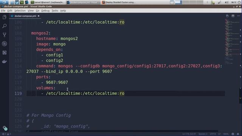The image size is (242, 136).
Task: Open the system application menu in taskbar
Action: (x=4, y=2)
